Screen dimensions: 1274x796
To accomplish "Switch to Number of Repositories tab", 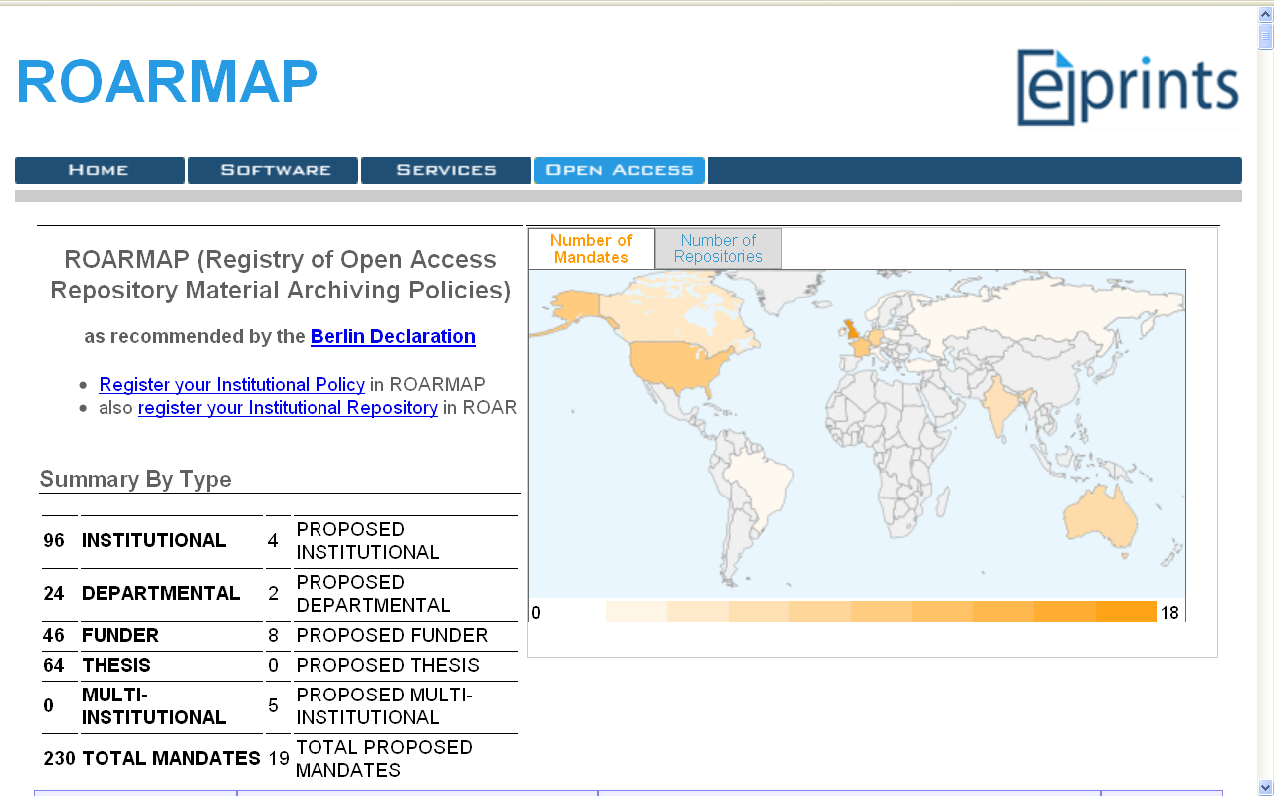I will 718,249.
